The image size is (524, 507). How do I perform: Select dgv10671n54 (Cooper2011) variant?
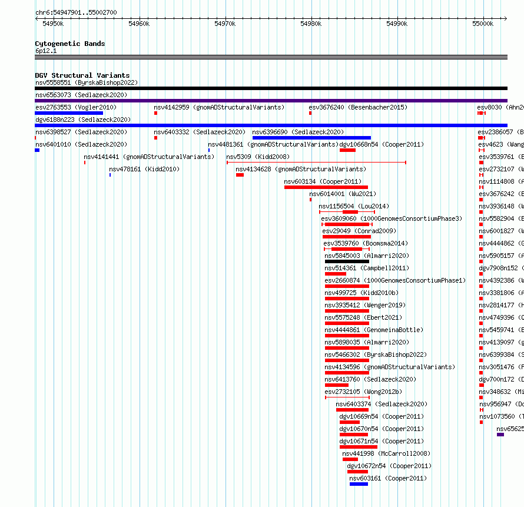coord(382,441)
